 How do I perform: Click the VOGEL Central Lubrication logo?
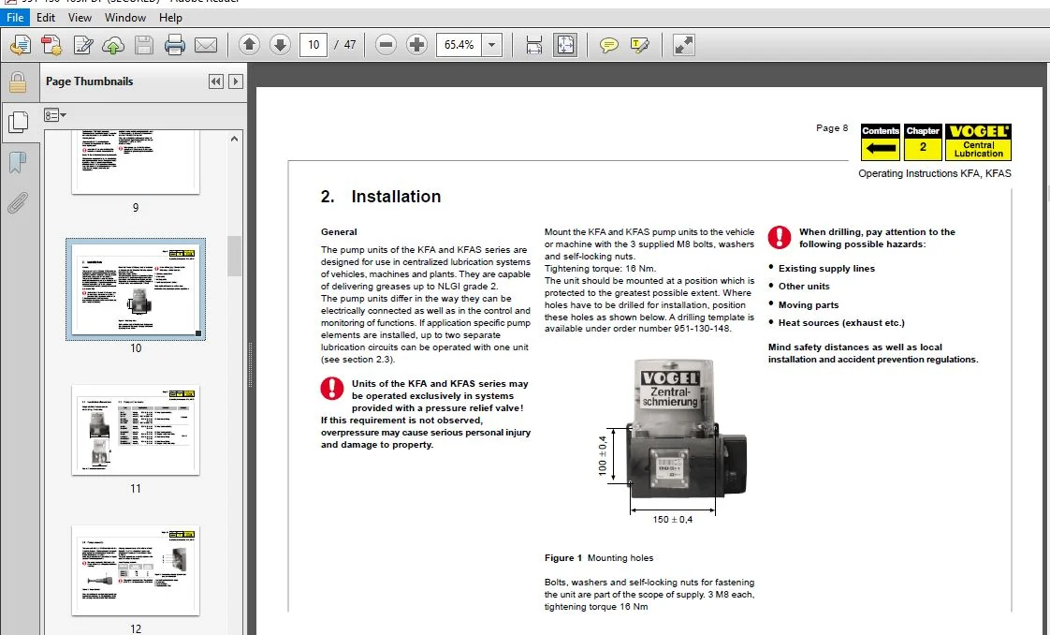[x=978, y=142]
